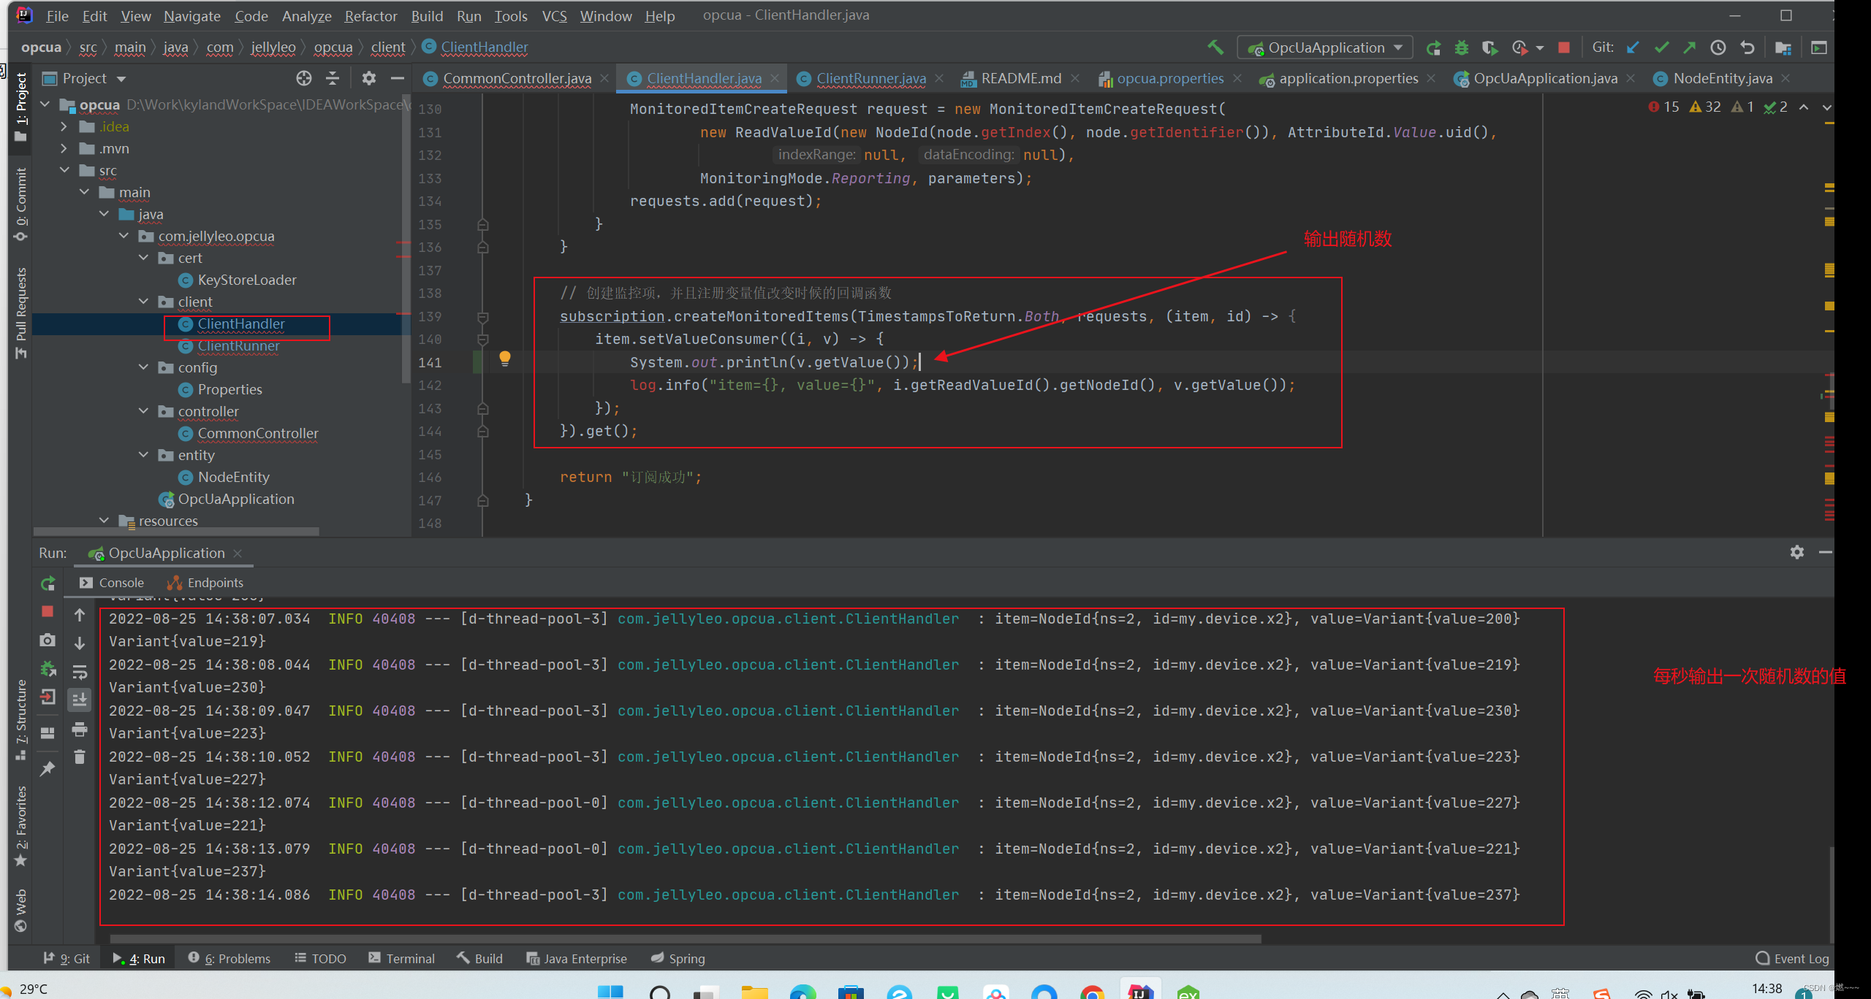The width and height of the screenshot is (1871, 999).
Task: Switch to application.properties tab
Action: pos(1348,78)
